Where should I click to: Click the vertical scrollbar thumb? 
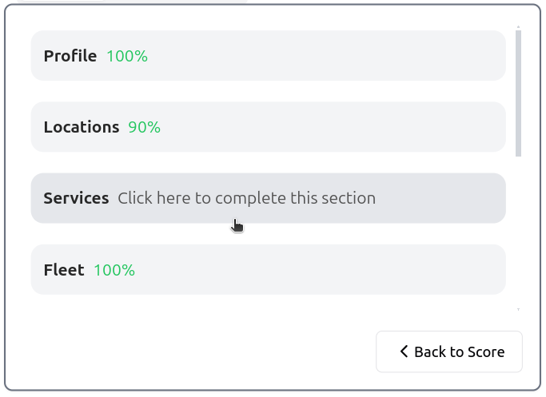(x=518, y=93)
